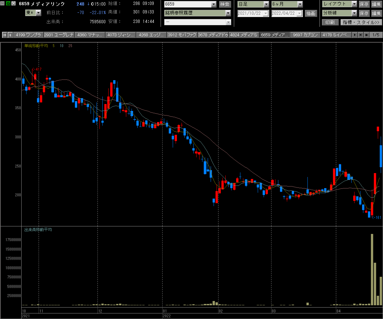Expand the 6ヶ月 range dropdown
The height and width of the screenshot is (319, 383).
287,4
